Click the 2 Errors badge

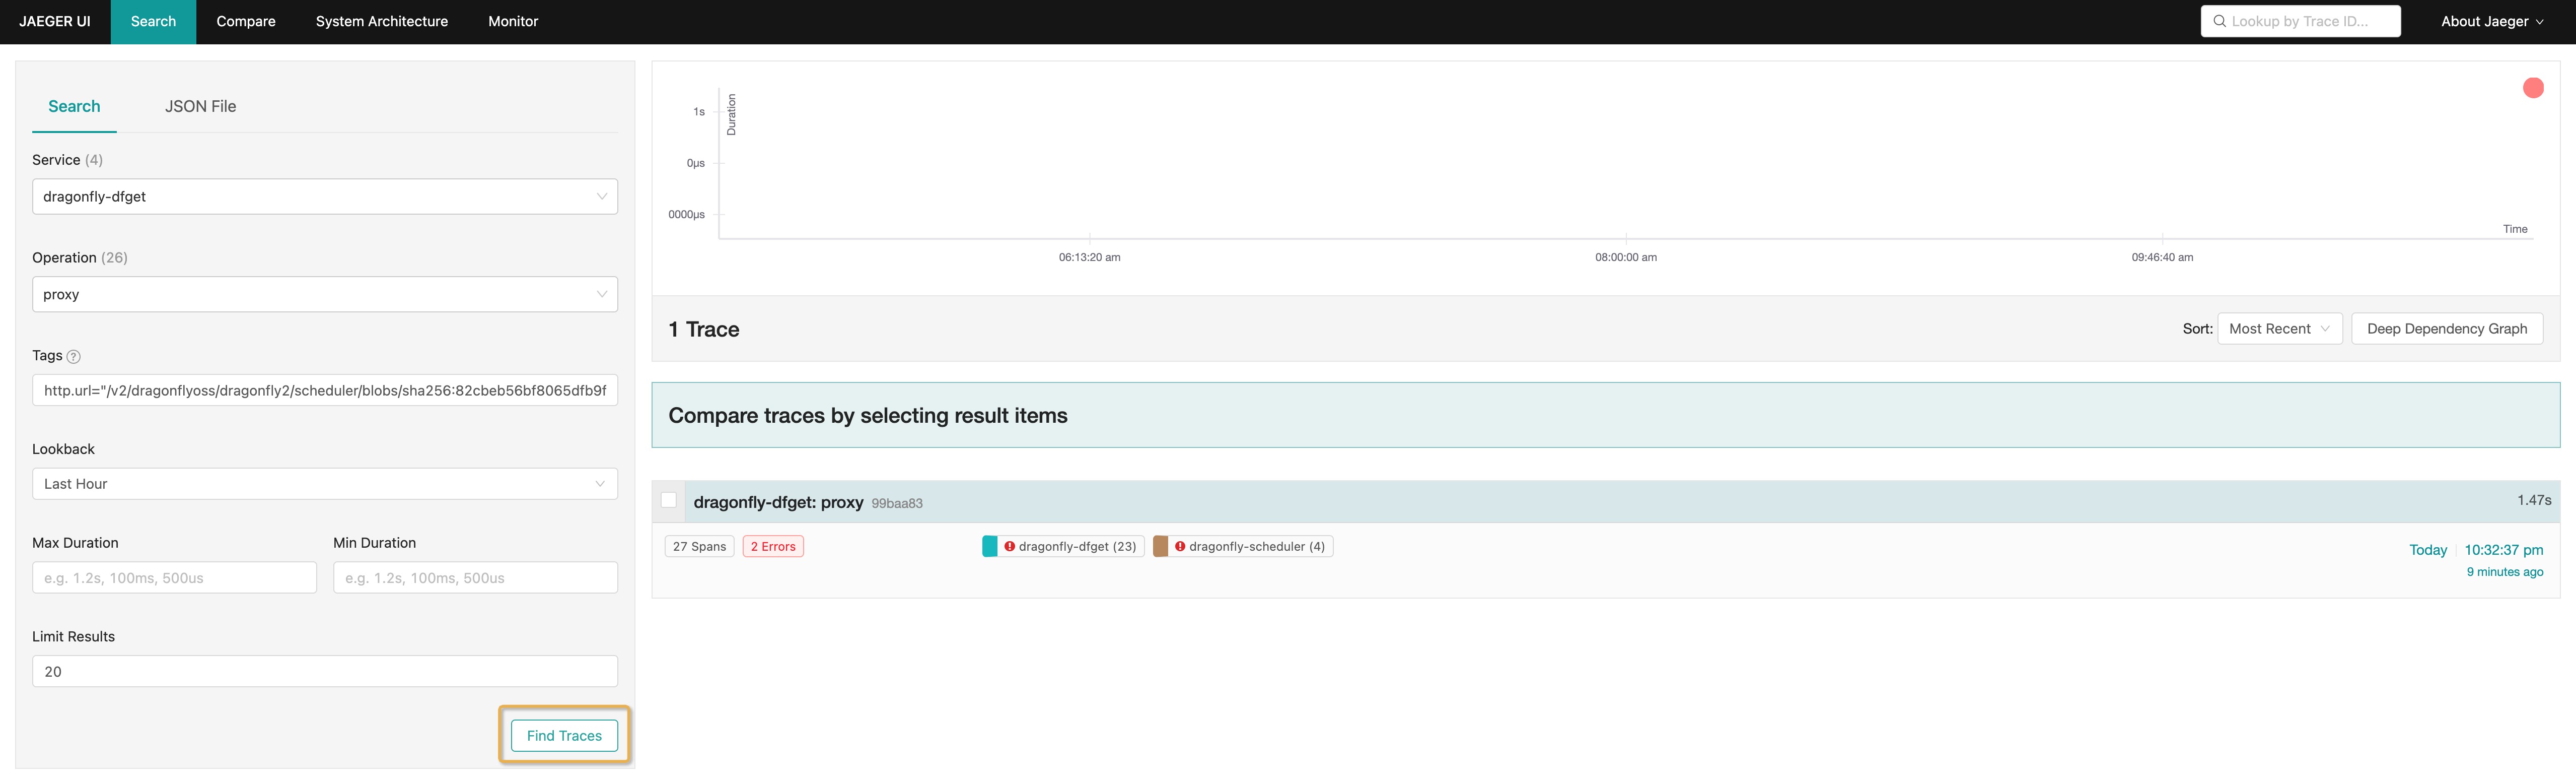point(773,547)
